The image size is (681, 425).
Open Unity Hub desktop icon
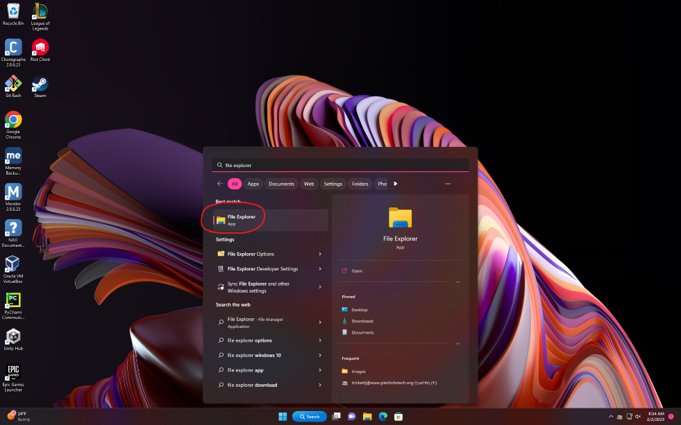point(13,339)
